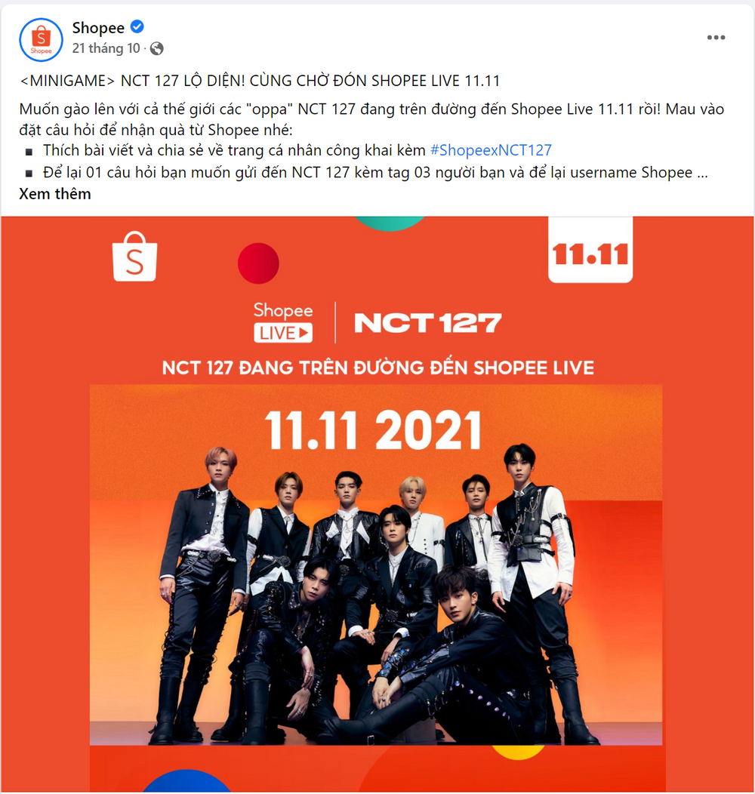Click the red circle decoration in banner
The height and width of the screenshot is (794, 755).
(x=258, y=263)
